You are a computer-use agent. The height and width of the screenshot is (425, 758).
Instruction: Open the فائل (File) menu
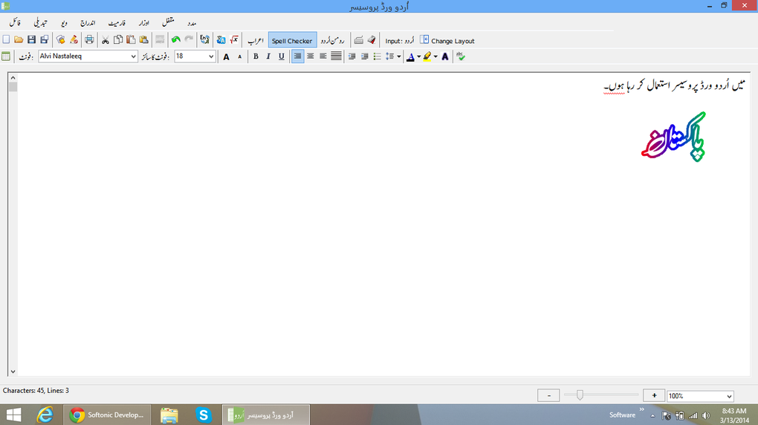coord(15,23)
